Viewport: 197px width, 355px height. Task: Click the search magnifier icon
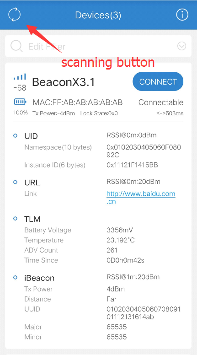point(16,46)
